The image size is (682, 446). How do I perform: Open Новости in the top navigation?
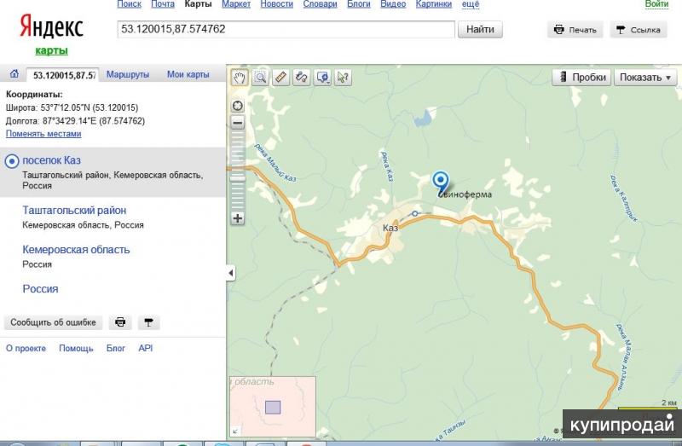(276, 4)
